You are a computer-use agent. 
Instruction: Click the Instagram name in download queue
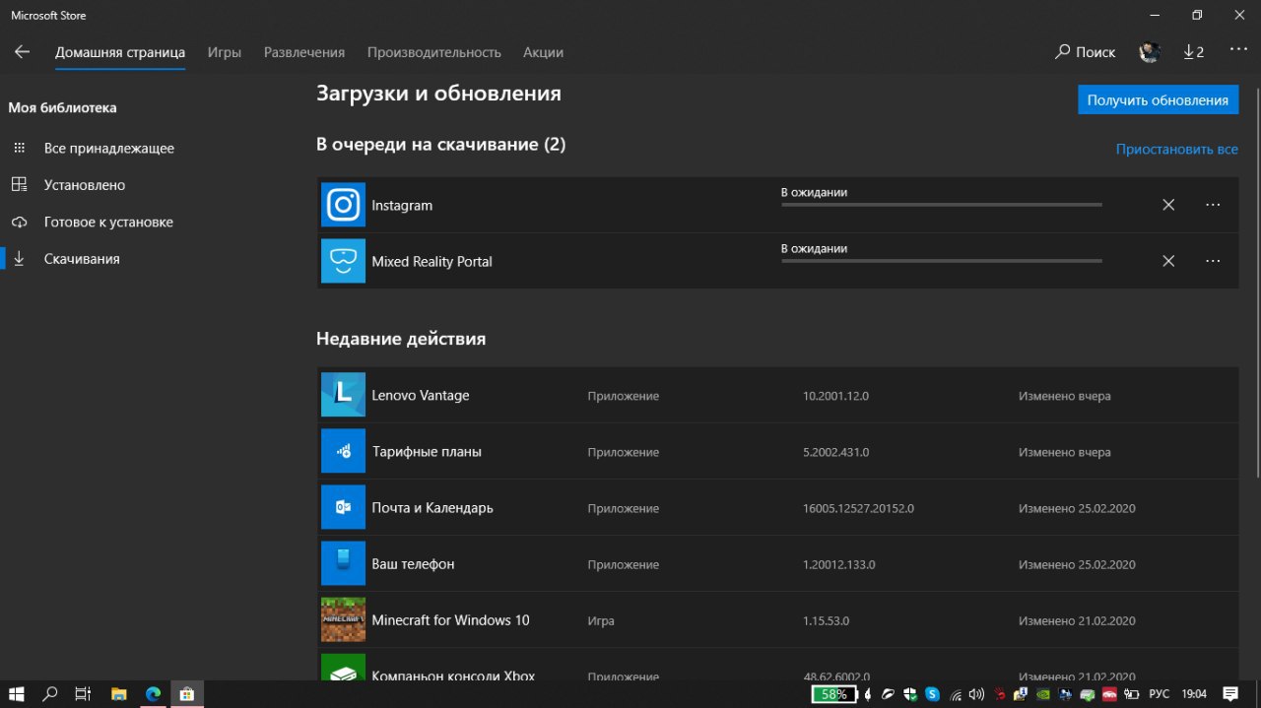402,205
